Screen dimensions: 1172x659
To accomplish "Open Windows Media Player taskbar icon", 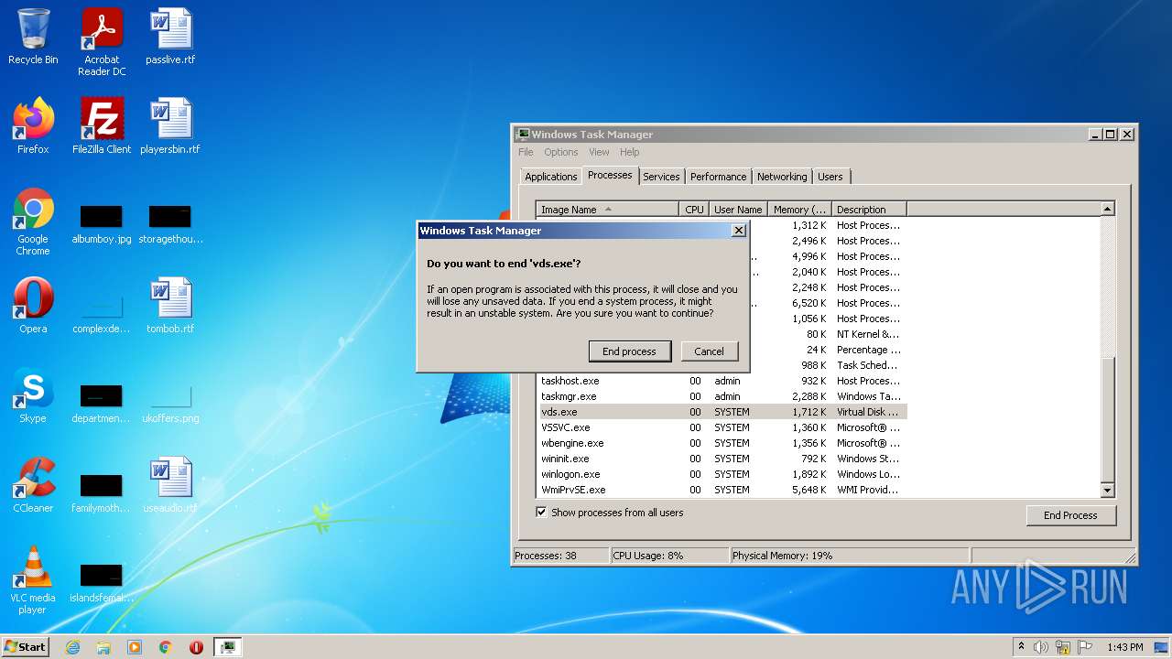I will coord(135,647).
